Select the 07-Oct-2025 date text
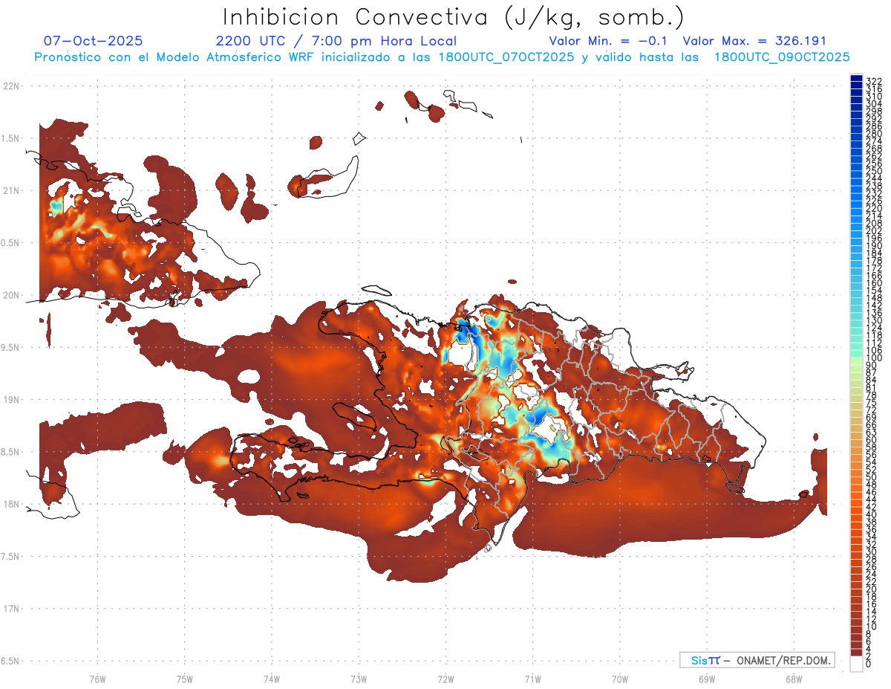The height and width of the screenshot is (689, 891). pyautogui.click(x=94, y=41)
